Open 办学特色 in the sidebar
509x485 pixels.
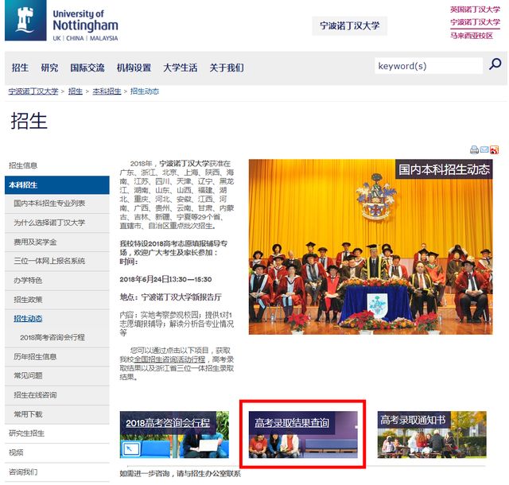point(57,280)
